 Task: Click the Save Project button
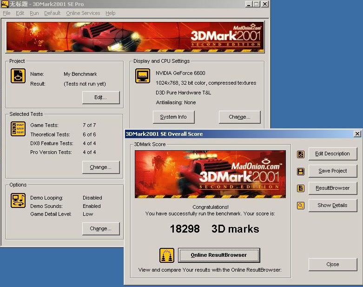[x=333, y=171]
